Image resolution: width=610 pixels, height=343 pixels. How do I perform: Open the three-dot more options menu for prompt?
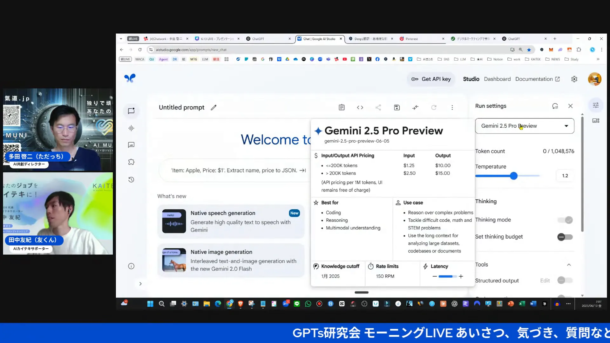(x=452, y=107)
